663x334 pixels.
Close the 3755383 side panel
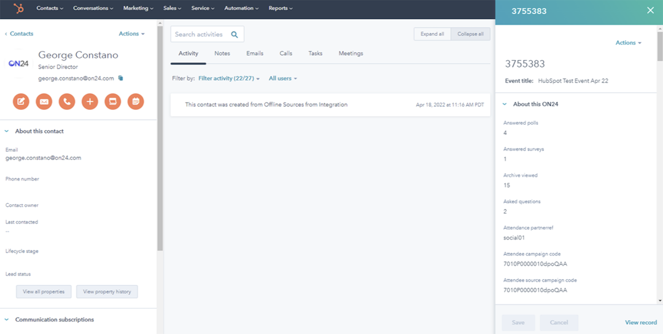[x=650, y=10]
